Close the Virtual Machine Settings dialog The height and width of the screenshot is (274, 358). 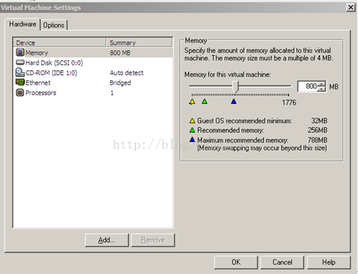[350, 8]
